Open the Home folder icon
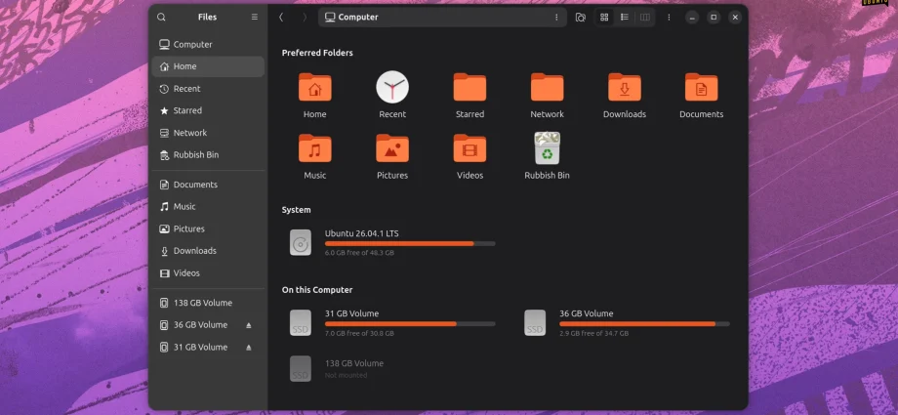Image resolution: width=898 pixels, height=415 pixels. [315, 87]
